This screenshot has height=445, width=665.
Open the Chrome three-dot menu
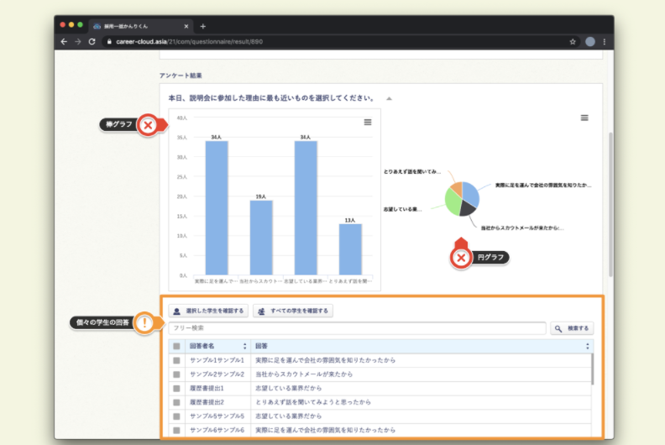(604, 41)
